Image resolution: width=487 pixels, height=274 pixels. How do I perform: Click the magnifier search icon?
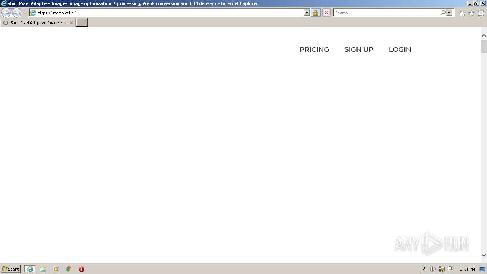(x=443, y=13)
